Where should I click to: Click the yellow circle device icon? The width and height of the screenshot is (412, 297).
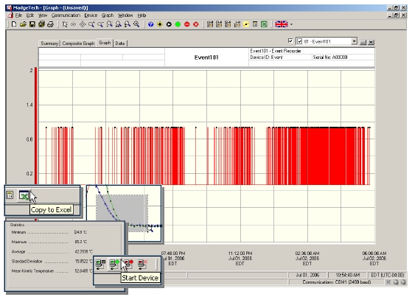point(160,24)
